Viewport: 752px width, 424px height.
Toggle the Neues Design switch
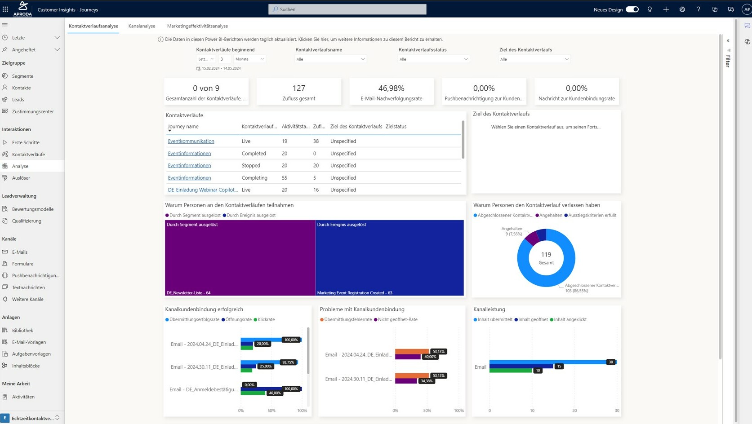(632, 9)
